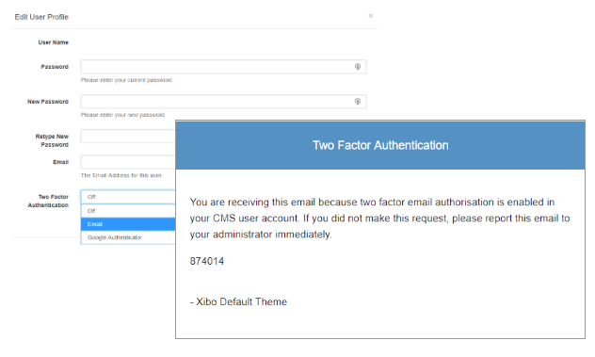Select the Off option in dropdown list
The image size is (595, 357).
pyautogui.click(x=128, y=211)
